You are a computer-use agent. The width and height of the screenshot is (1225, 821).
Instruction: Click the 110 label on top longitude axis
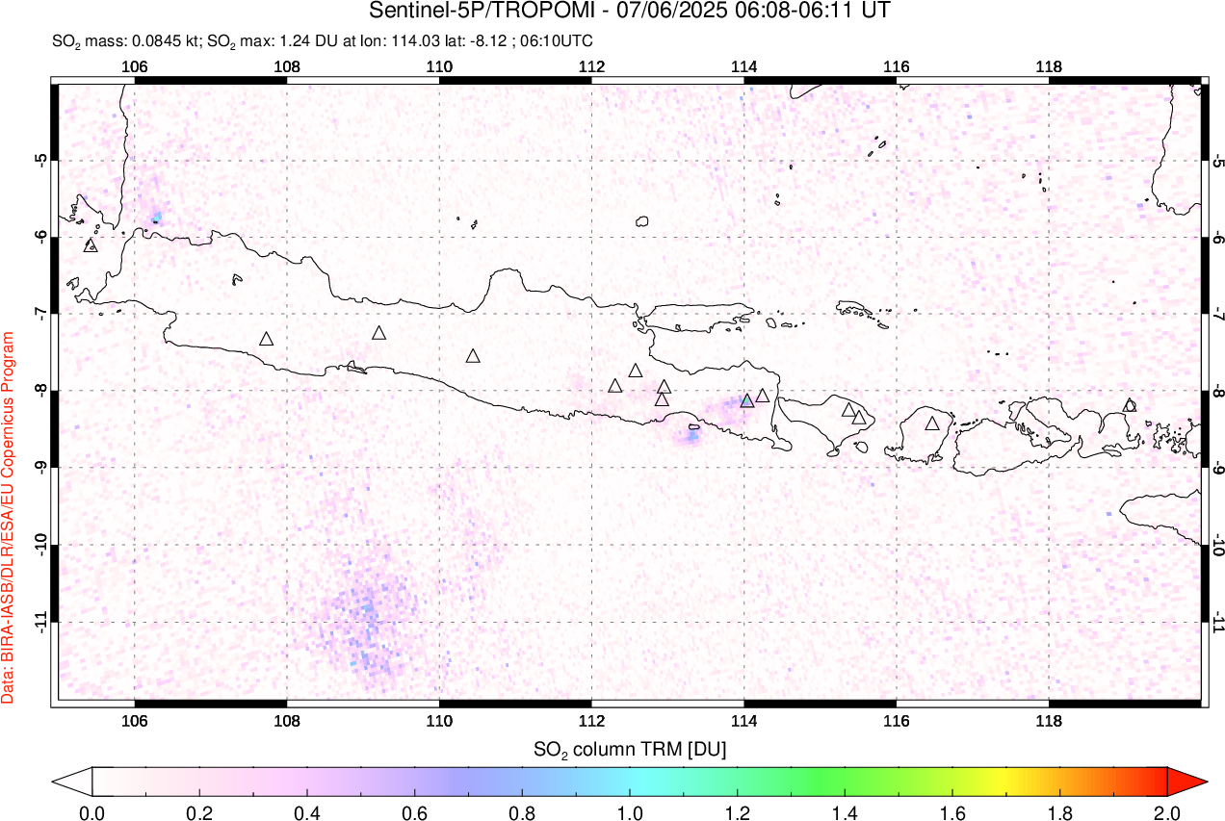tap(439, 66)
